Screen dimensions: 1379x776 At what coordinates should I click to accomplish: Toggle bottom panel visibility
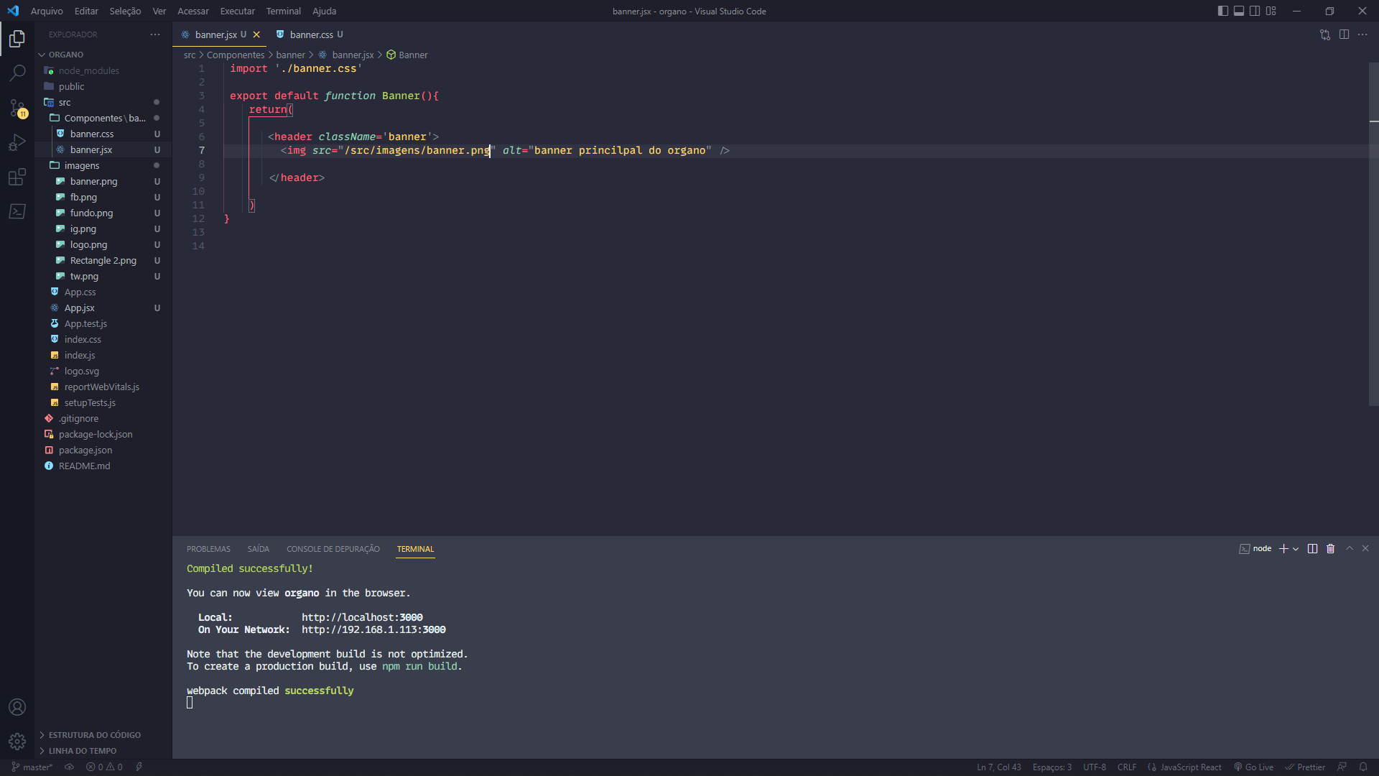(1239, 11)
